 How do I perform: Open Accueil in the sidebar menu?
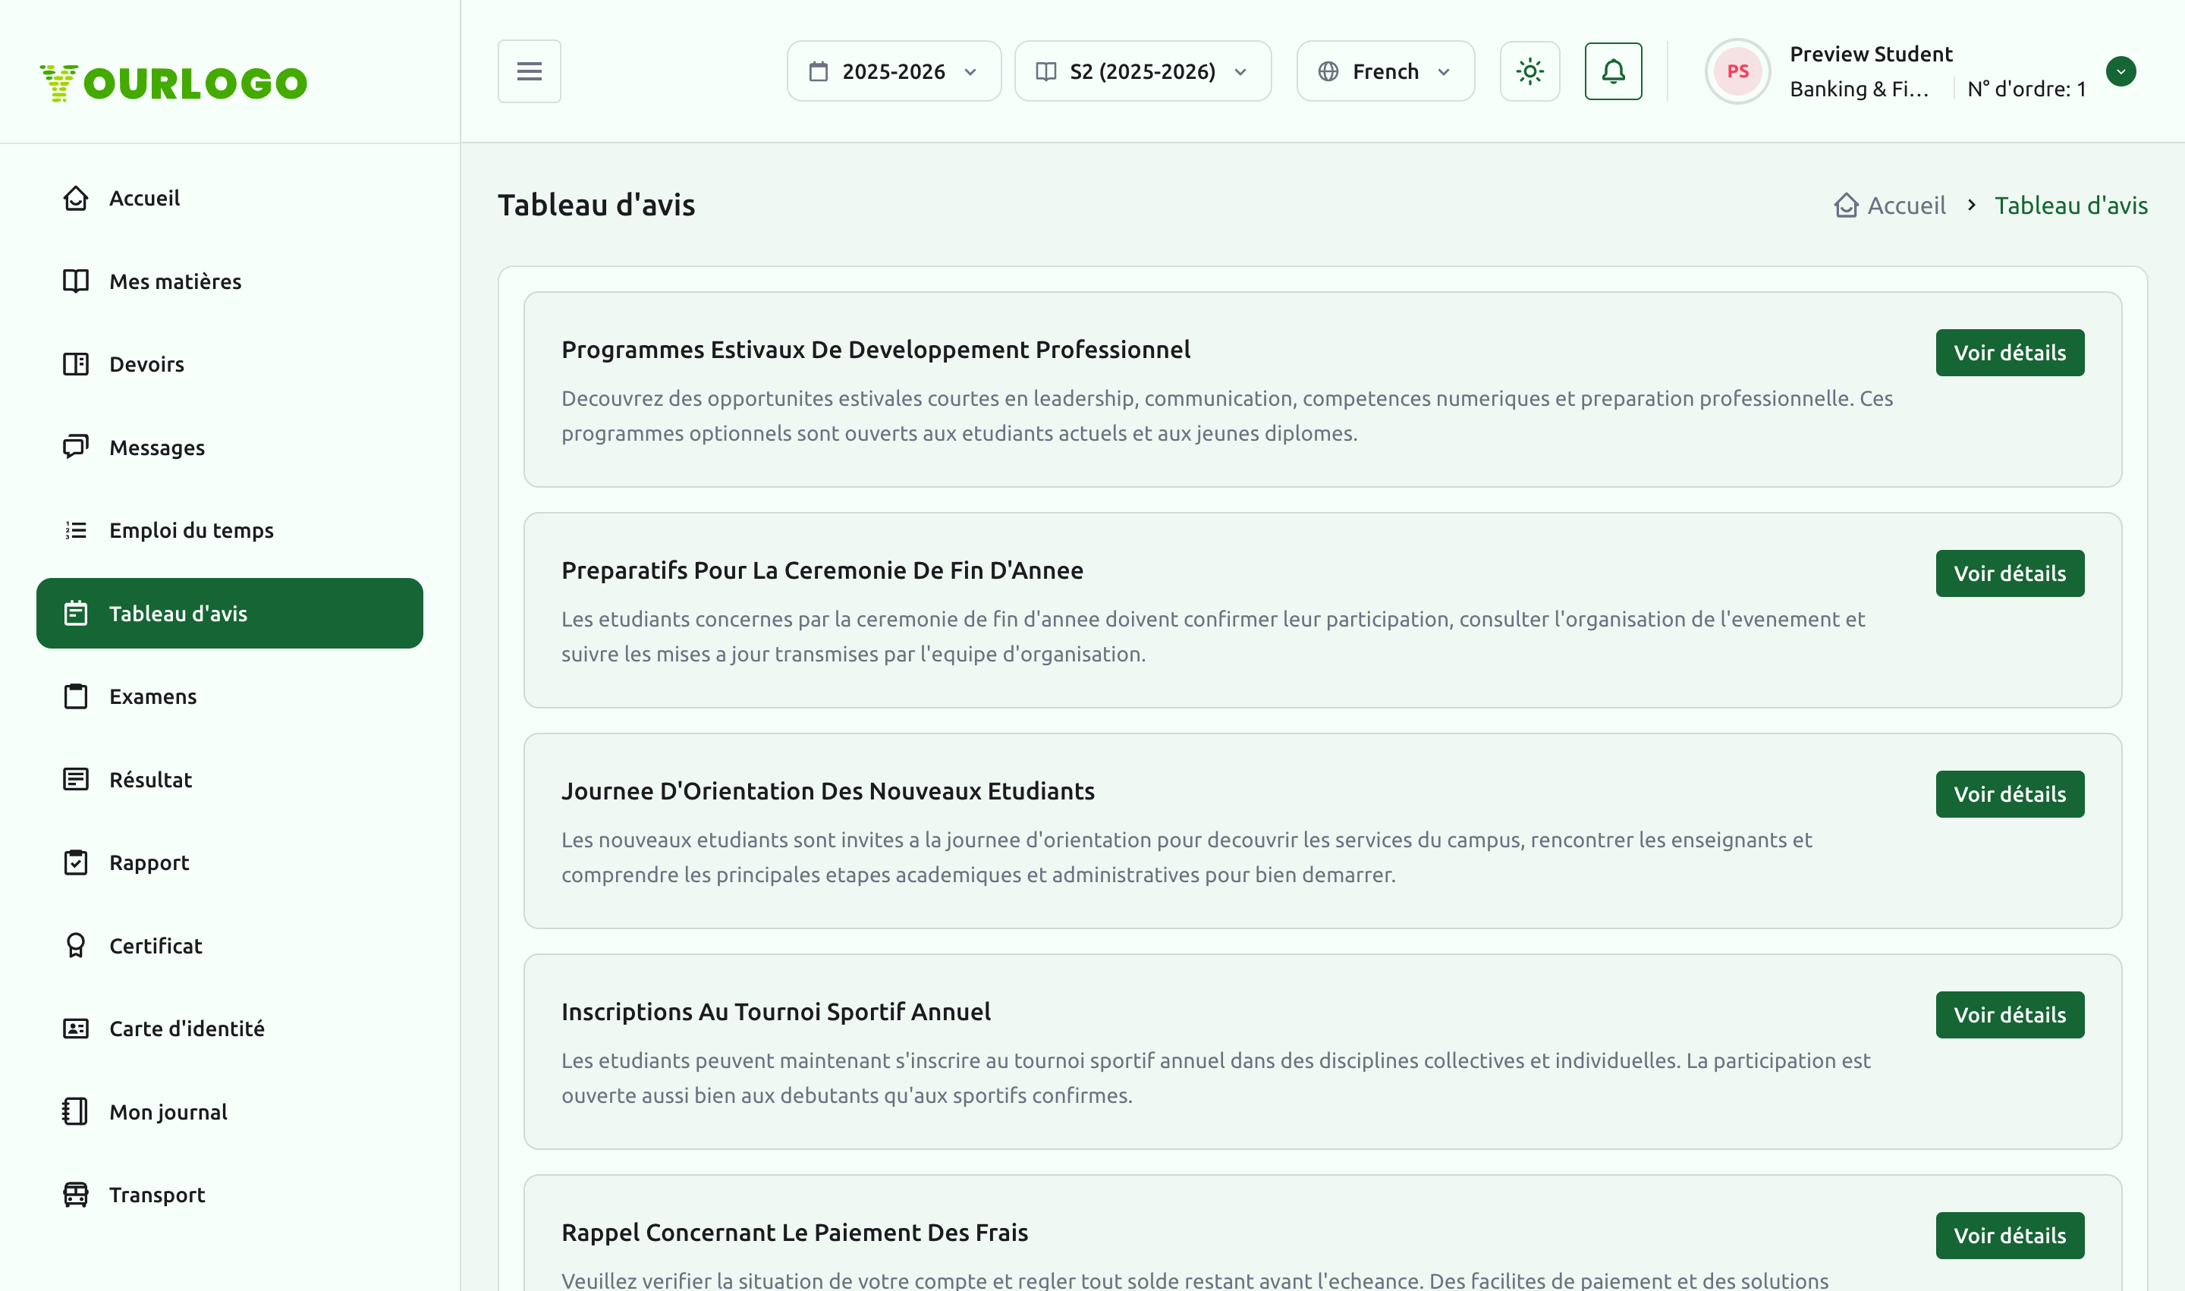(230, 198)
